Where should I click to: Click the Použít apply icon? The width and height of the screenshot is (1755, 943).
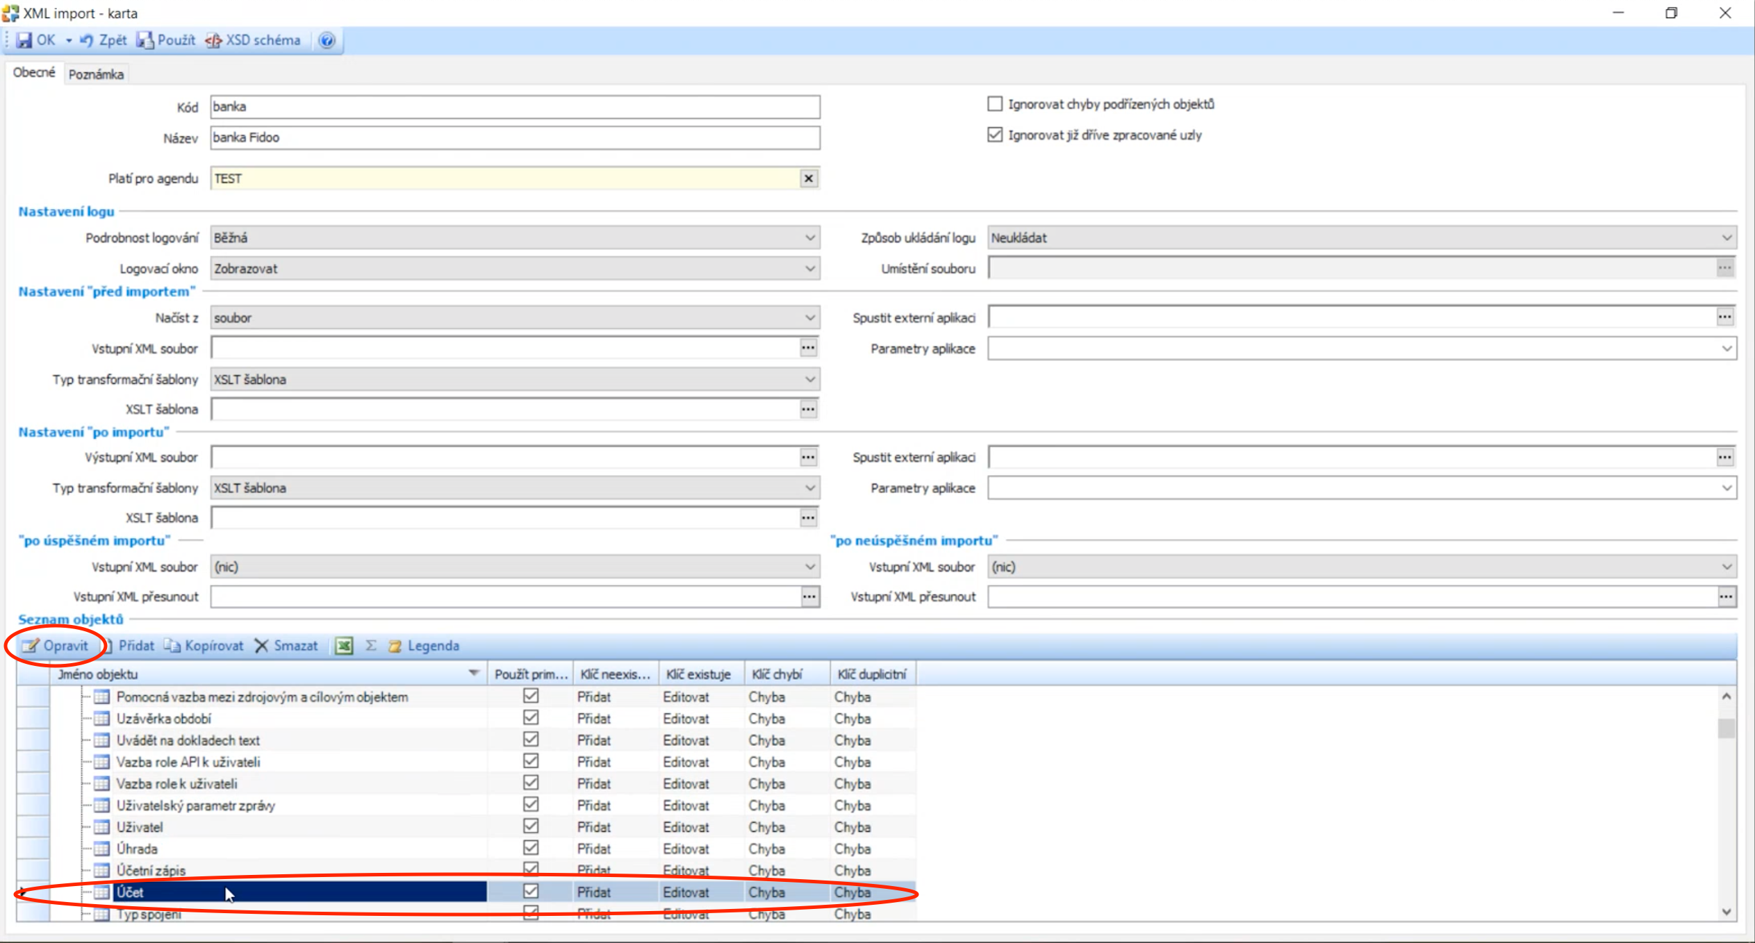tap(145, 40)
